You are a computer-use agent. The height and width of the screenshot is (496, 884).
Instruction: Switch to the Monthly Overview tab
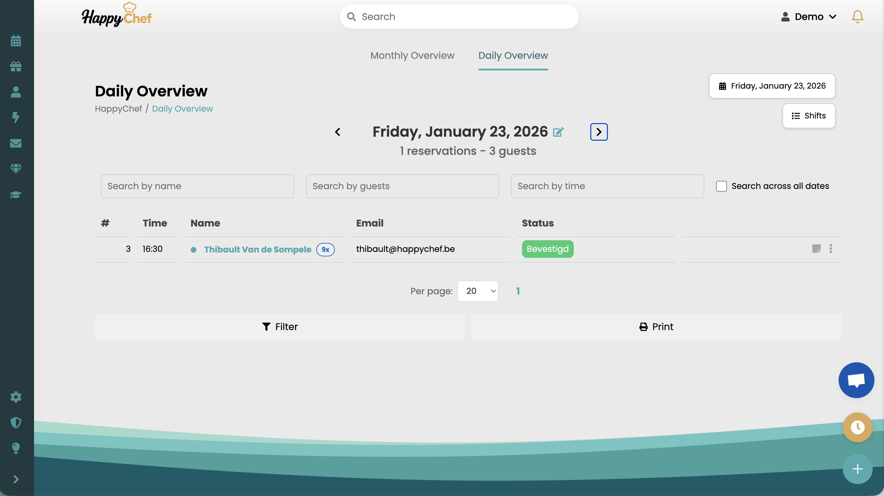pos(412,55)
